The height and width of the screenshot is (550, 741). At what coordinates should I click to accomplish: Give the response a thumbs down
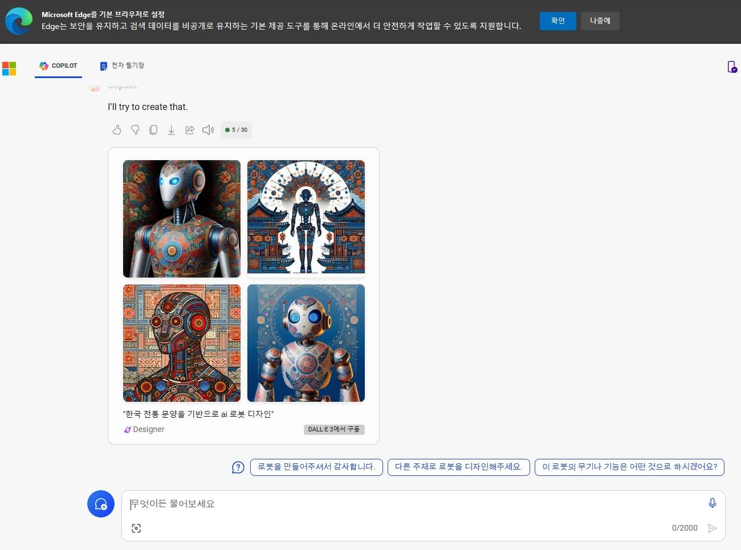click(135, 129)
